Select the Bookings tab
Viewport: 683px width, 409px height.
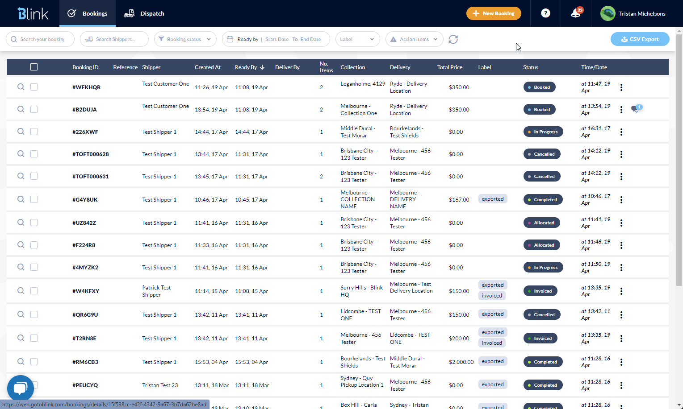click(88, 13)
